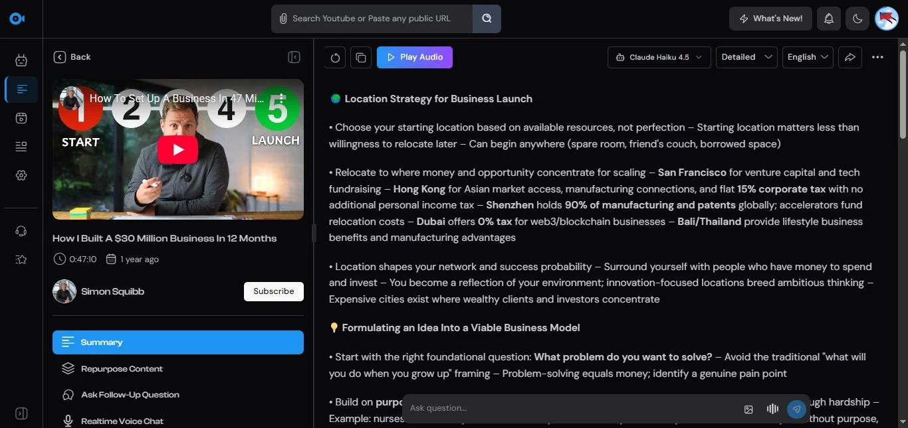The height and width of the screenshot is (428, 908).
Task: Expand the sidebar using bottom-left toggle
Action: pos(21,413)
